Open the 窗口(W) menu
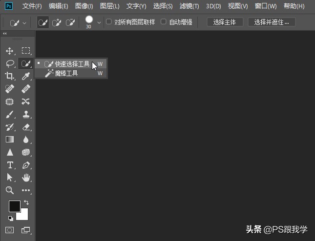This screenshot has width=315, height=241. [266, 6]
